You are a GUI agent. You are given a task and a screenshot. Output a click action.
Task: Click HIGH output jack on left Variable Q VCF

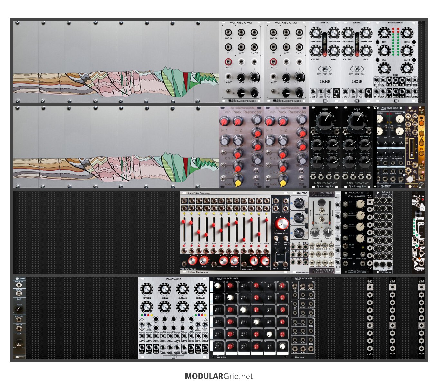(241, 33)
